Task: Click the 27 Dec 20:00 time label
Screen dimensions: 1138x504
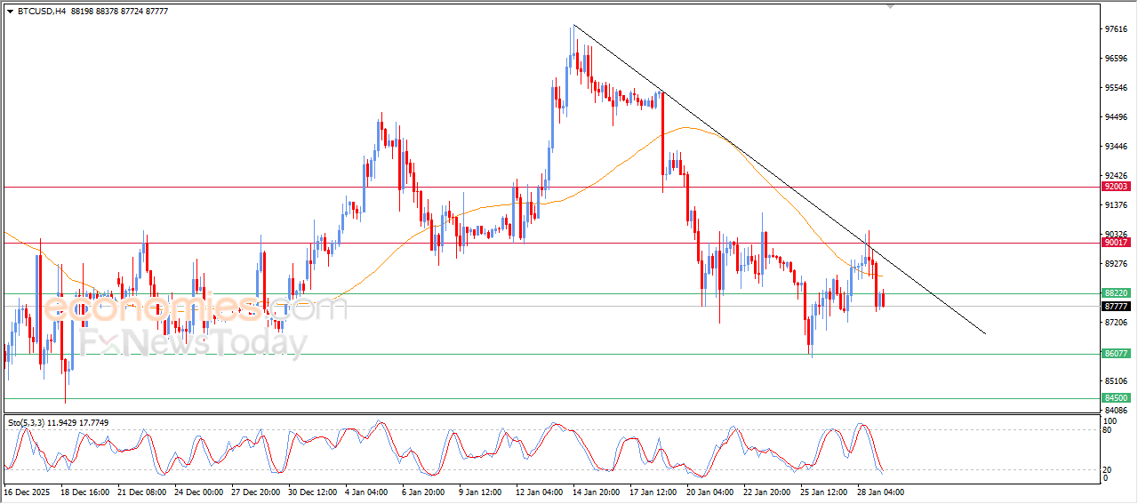Action: pos(256,492)
